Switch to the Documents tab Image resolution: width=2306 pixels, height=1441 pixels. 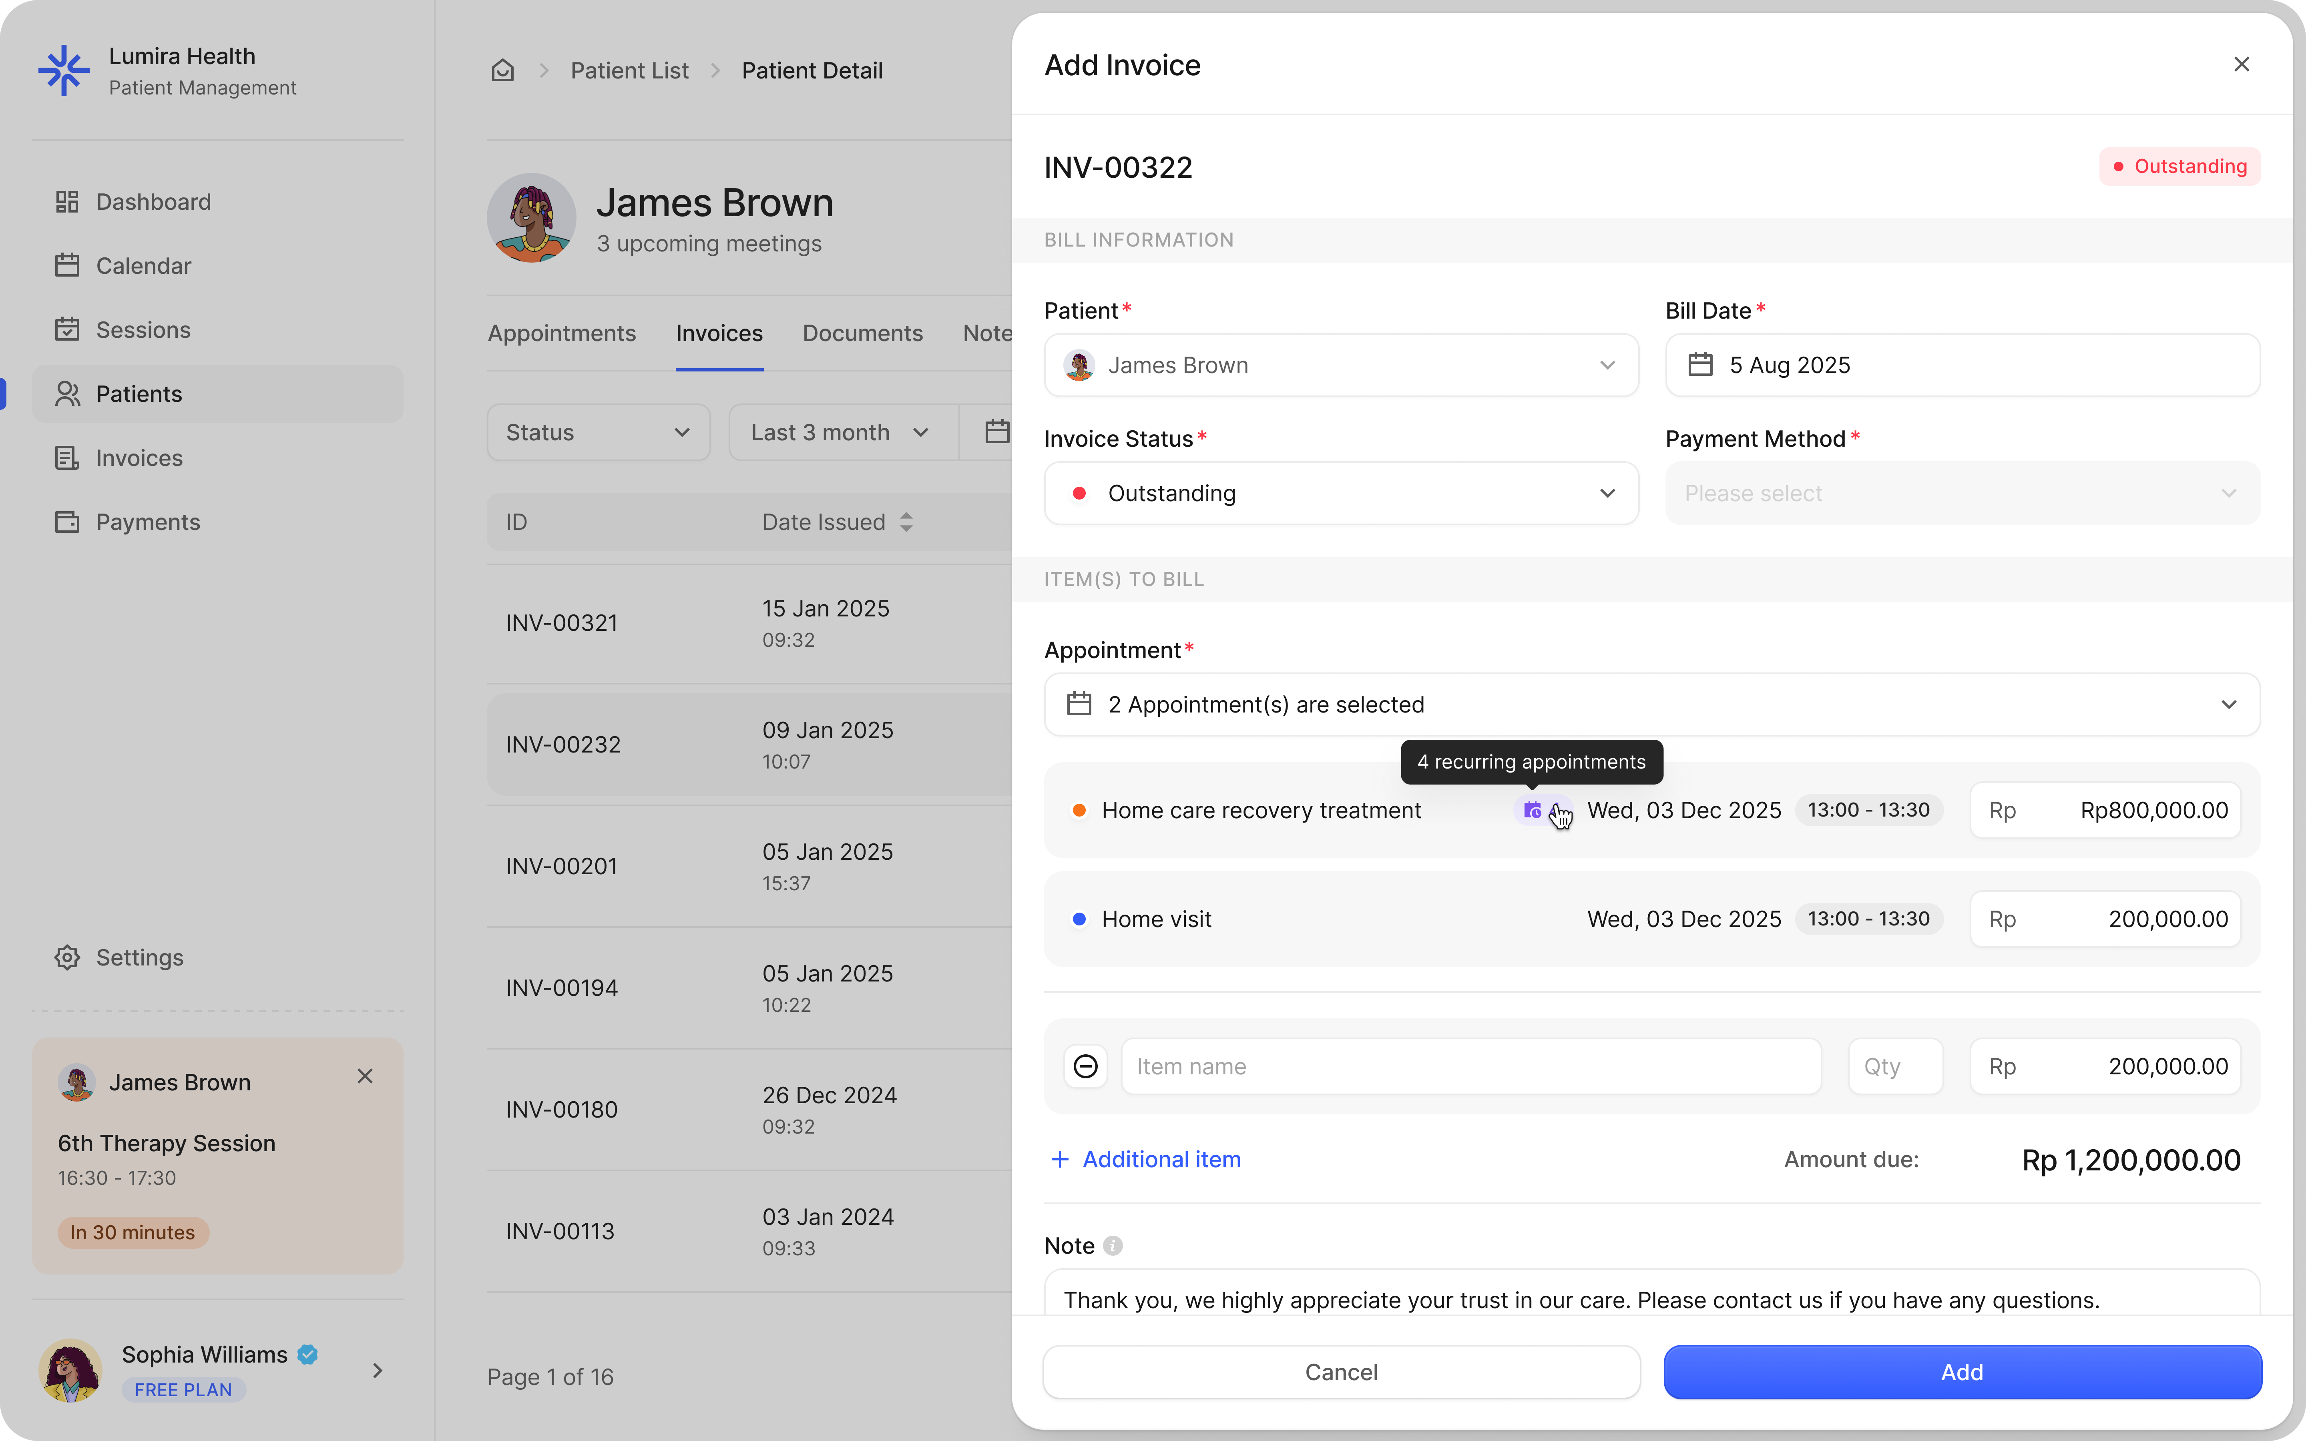pyautogui.click(x=862, y=333)
